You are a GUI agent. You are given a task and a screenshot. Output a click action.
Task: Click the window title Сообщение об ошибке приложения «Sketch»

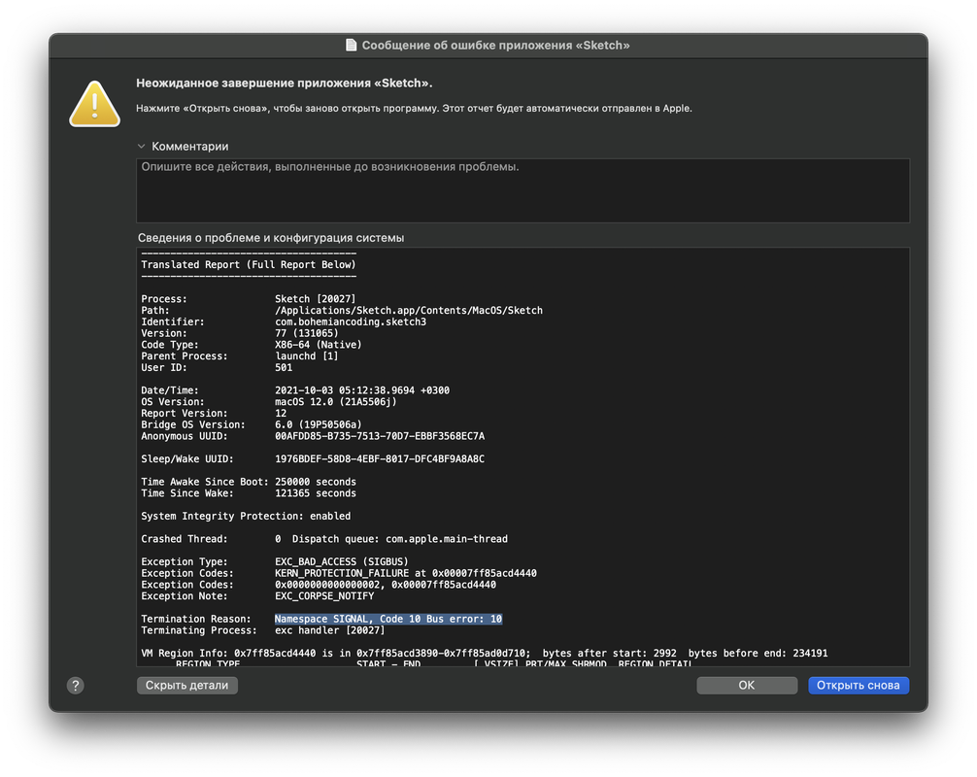496,45
